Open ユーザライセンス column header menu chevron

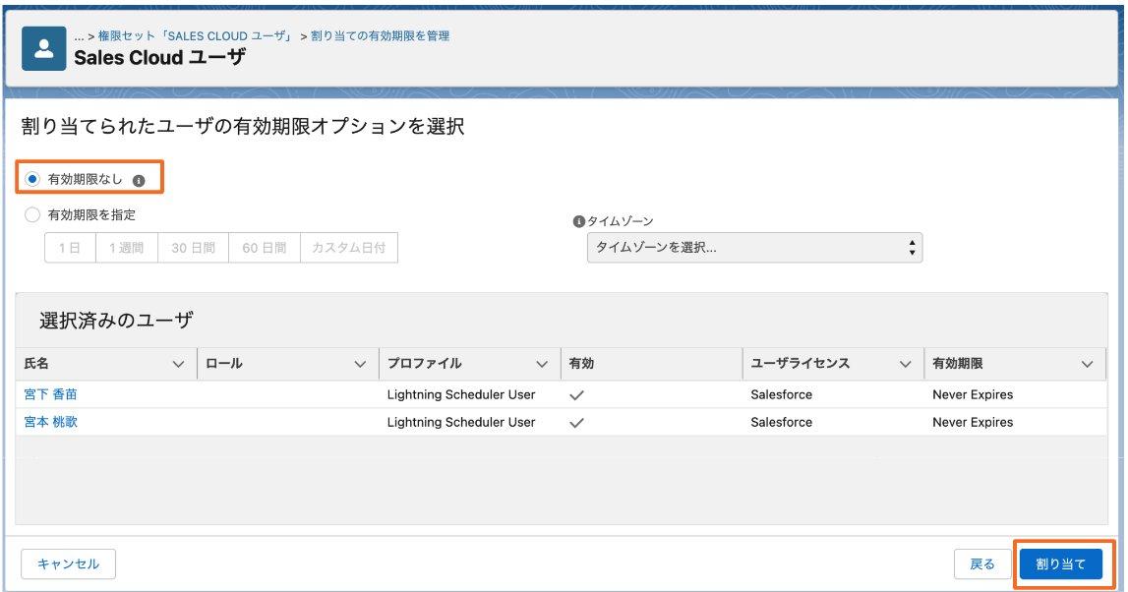[x=906, y=364]
